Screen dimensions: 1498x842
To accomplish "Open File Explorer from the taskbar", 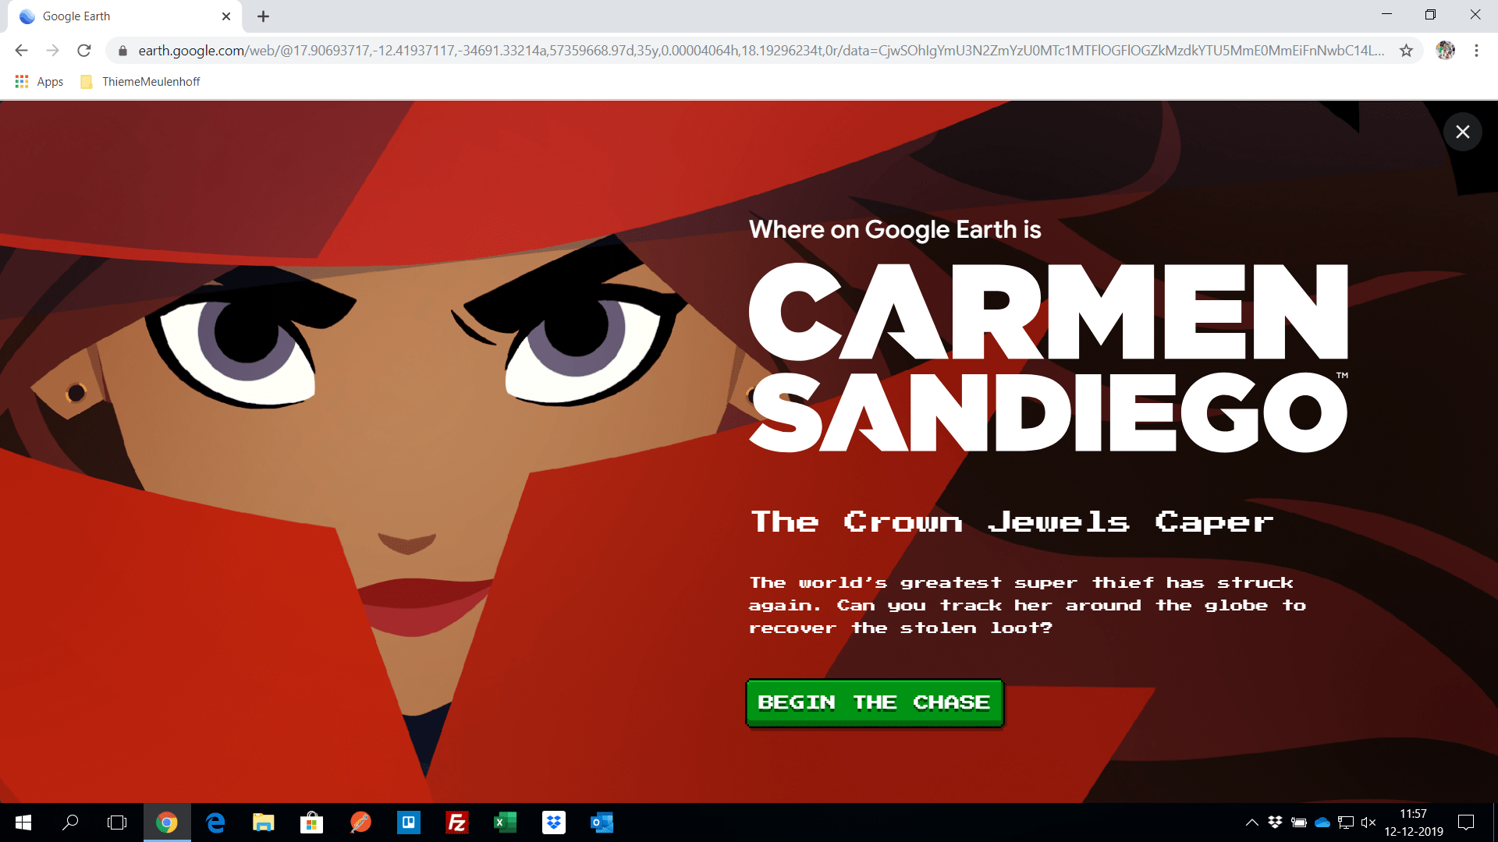I will pyautogui.click(x=264, y=823).
